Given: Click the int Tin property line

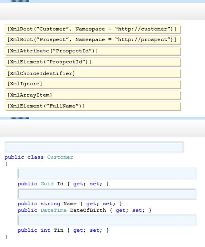Looking at the screenshot, I should [x=63, y=230].
